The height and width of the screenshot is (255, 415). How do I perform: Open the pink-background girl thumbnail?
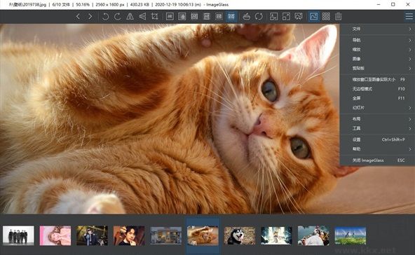coord(55,235)
